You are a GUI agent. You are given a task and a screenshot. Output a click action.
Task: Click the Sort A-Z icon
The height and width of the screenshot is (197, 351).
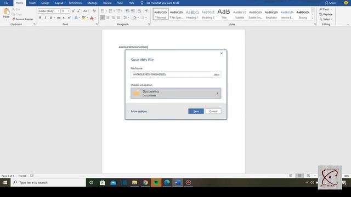pyautogui.click(x=140, y=11)
